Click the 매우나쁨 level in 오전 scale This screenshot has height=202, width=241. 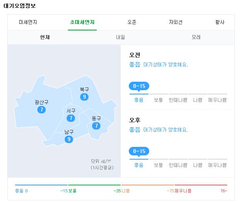click(x=217, y=100)
